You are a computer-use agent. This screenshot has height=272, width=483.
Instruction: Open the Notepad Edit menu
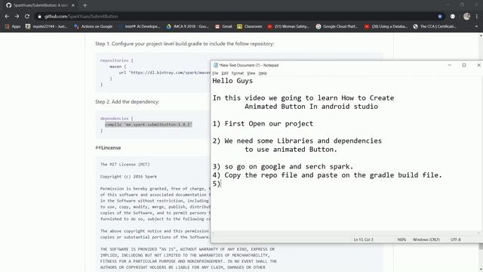point(225,73)
